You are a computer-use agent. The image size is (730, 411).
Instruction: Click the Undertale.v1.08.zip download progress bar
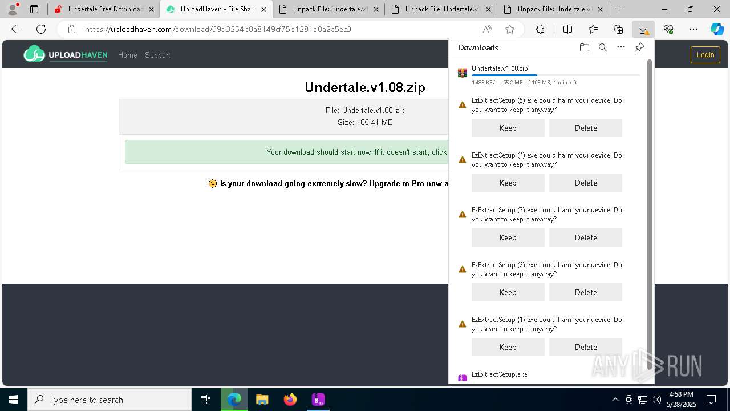coord(555,75)
